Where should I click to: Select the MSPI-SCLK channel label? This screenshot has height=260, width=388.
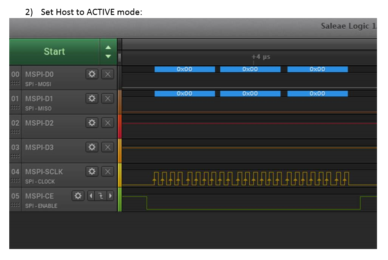(x=44, y=172)
